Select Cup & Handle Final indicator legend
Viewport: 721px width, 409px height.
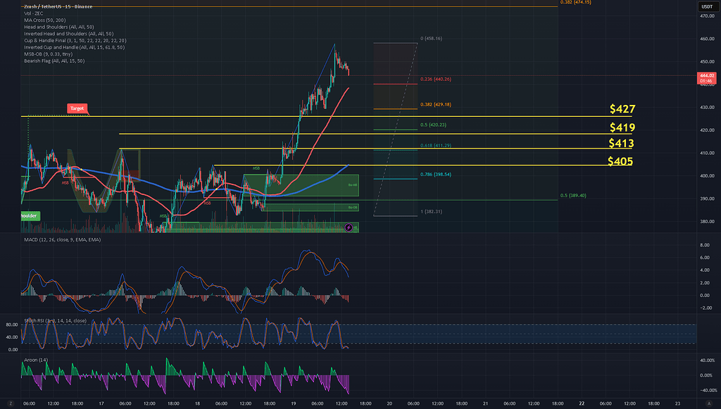coord(75,41)
